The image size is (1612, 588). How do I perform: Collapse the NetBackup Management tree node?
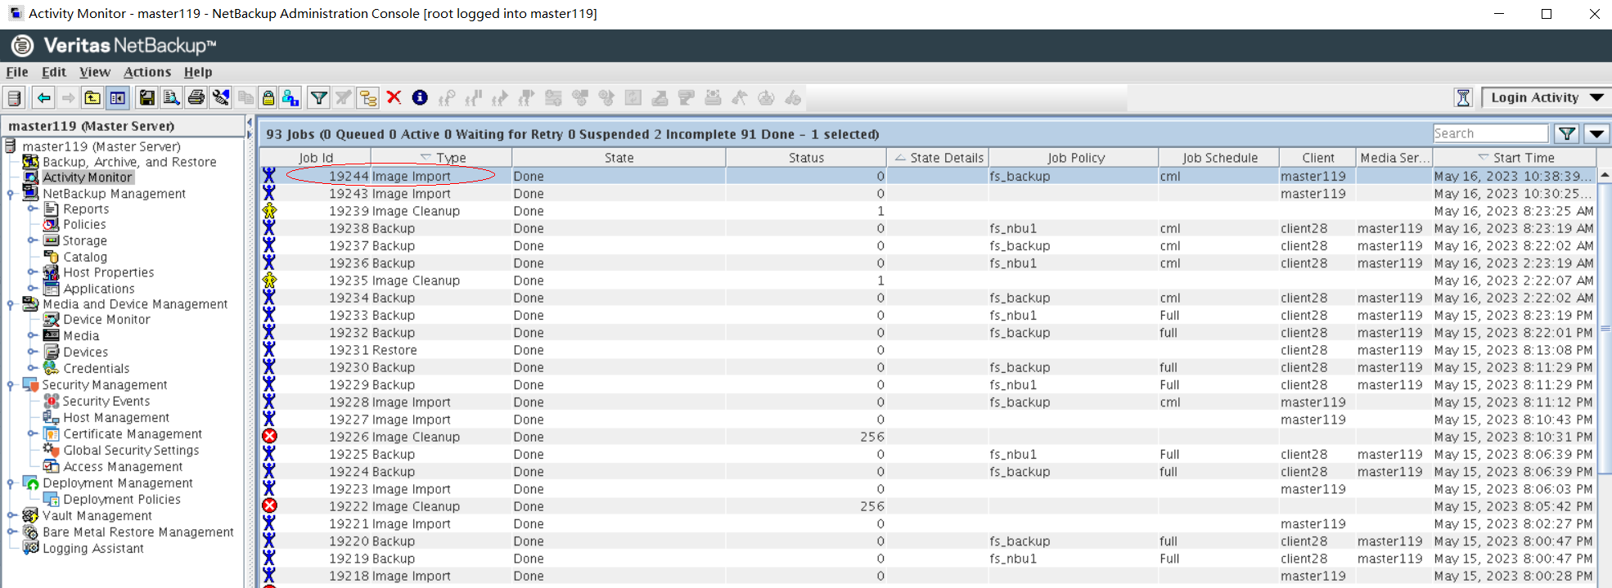(11, 194)
